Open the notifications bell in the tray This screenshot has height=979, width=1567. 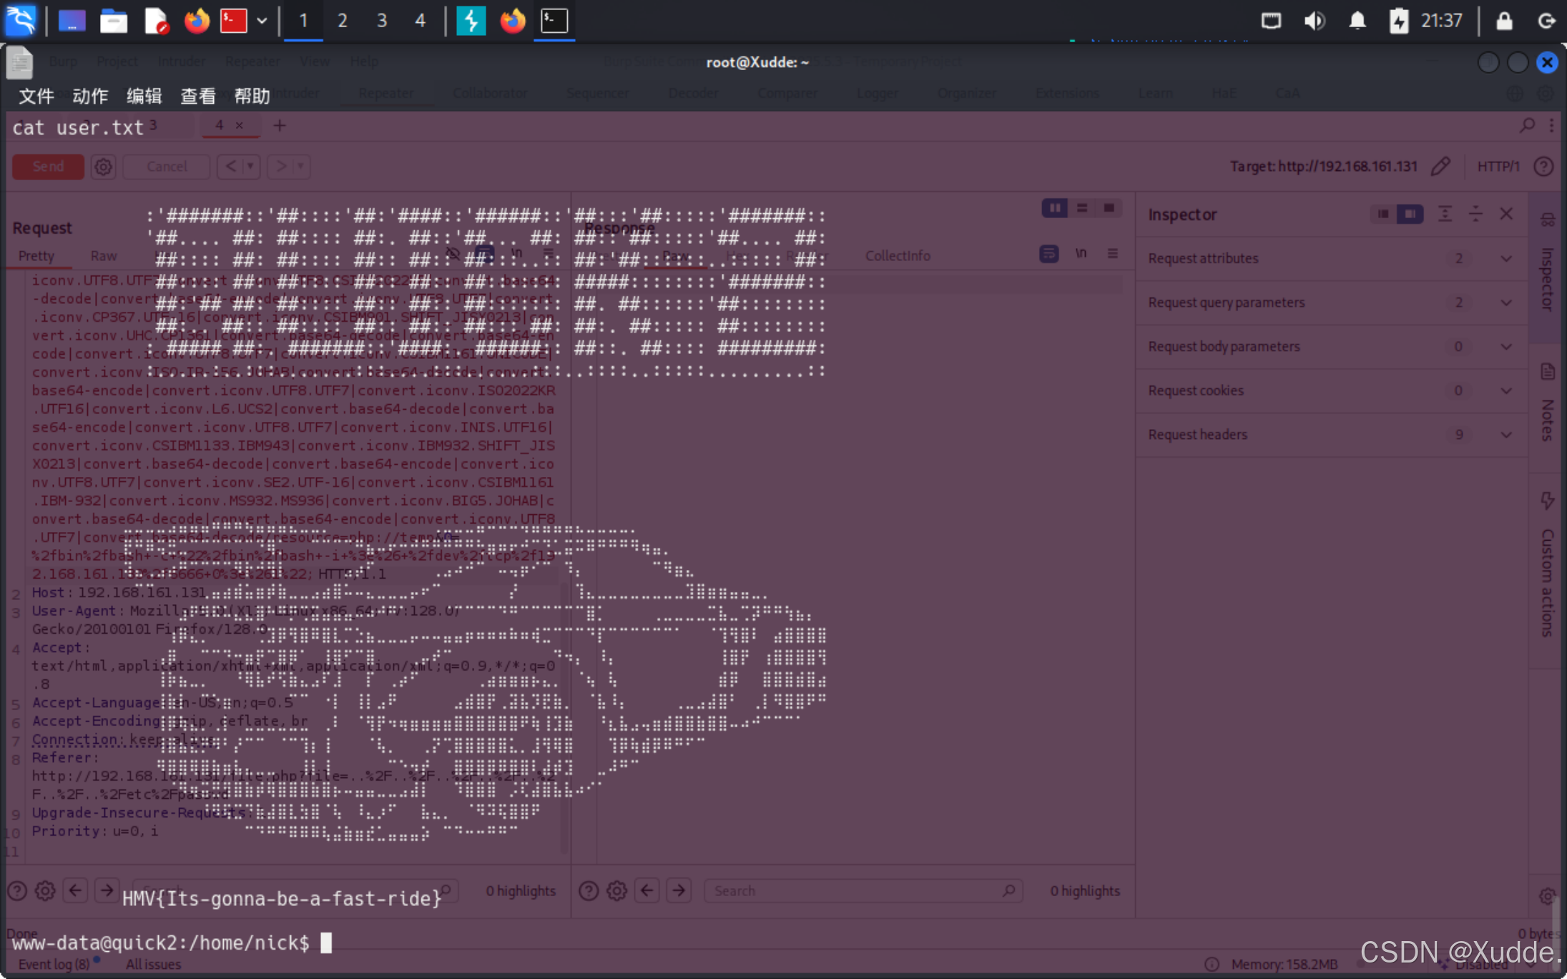pyautogui.click(x=1357, y=20)
